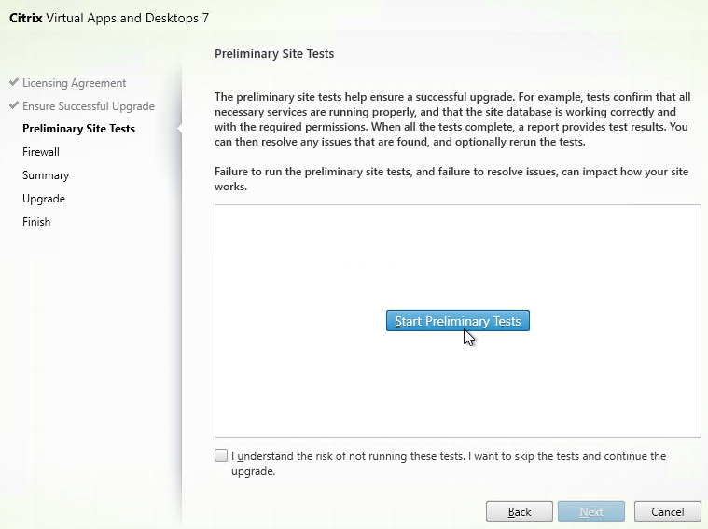Viewport: 708px width, 529px height.
Task: Click the failure warning text paragraph
Action: (x=451, y=179)
